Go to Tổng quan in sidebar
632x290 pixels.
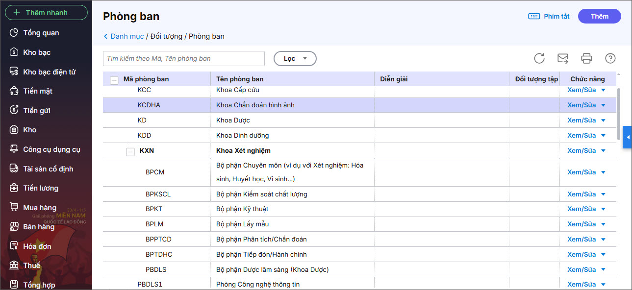coord(41,33)
